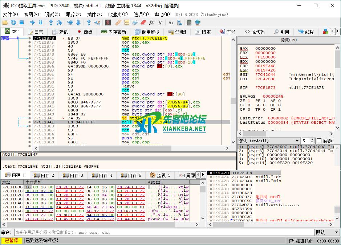341x245 pixels.
Task: Stop debugging with the blue square icon
Action: point(21,23)
